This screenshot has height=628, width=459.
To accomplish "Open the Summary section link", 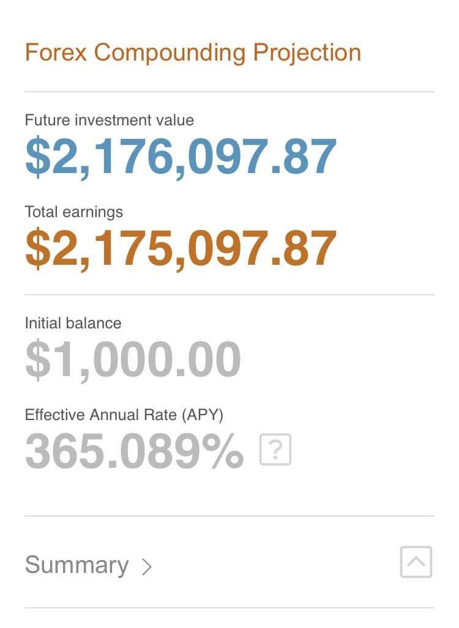I will click(76, 565).
